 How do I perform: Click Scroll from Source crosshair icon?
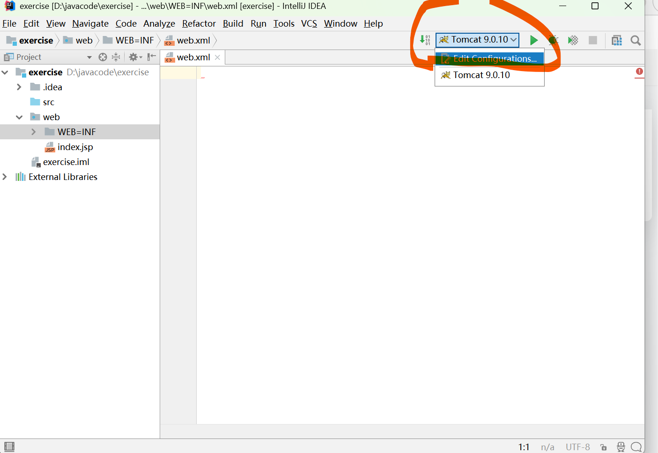[103, 57]
